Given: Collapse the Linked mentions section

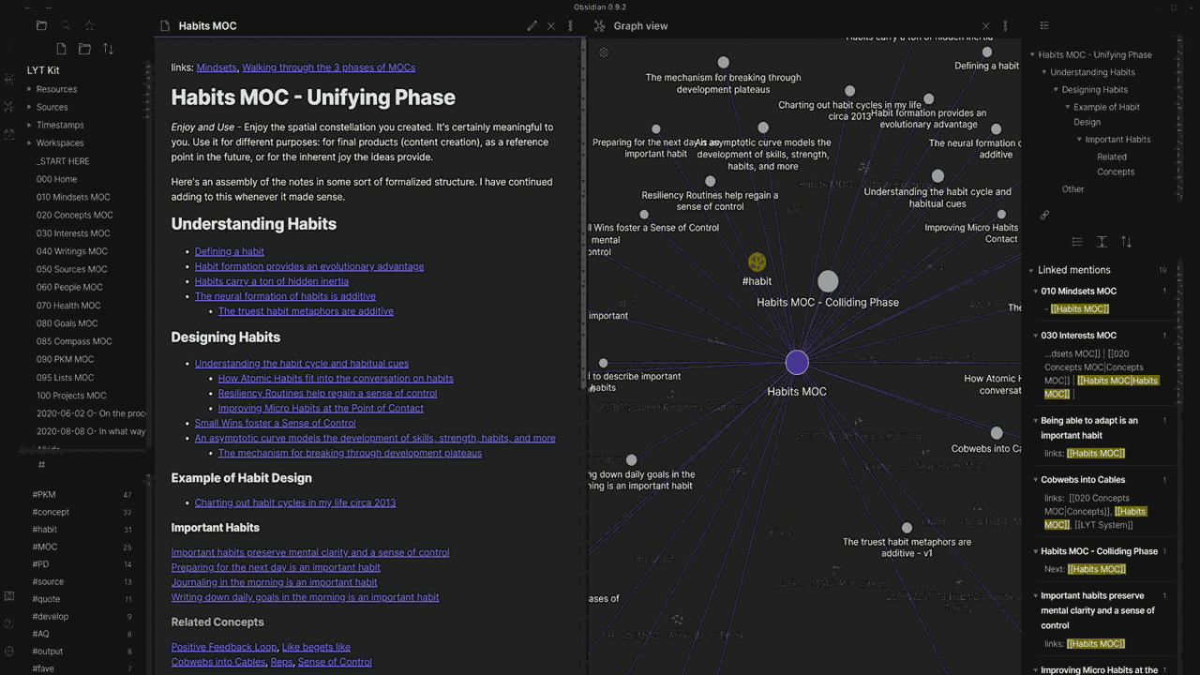Looking at the screenshot, I should (x=1031, y=270).
